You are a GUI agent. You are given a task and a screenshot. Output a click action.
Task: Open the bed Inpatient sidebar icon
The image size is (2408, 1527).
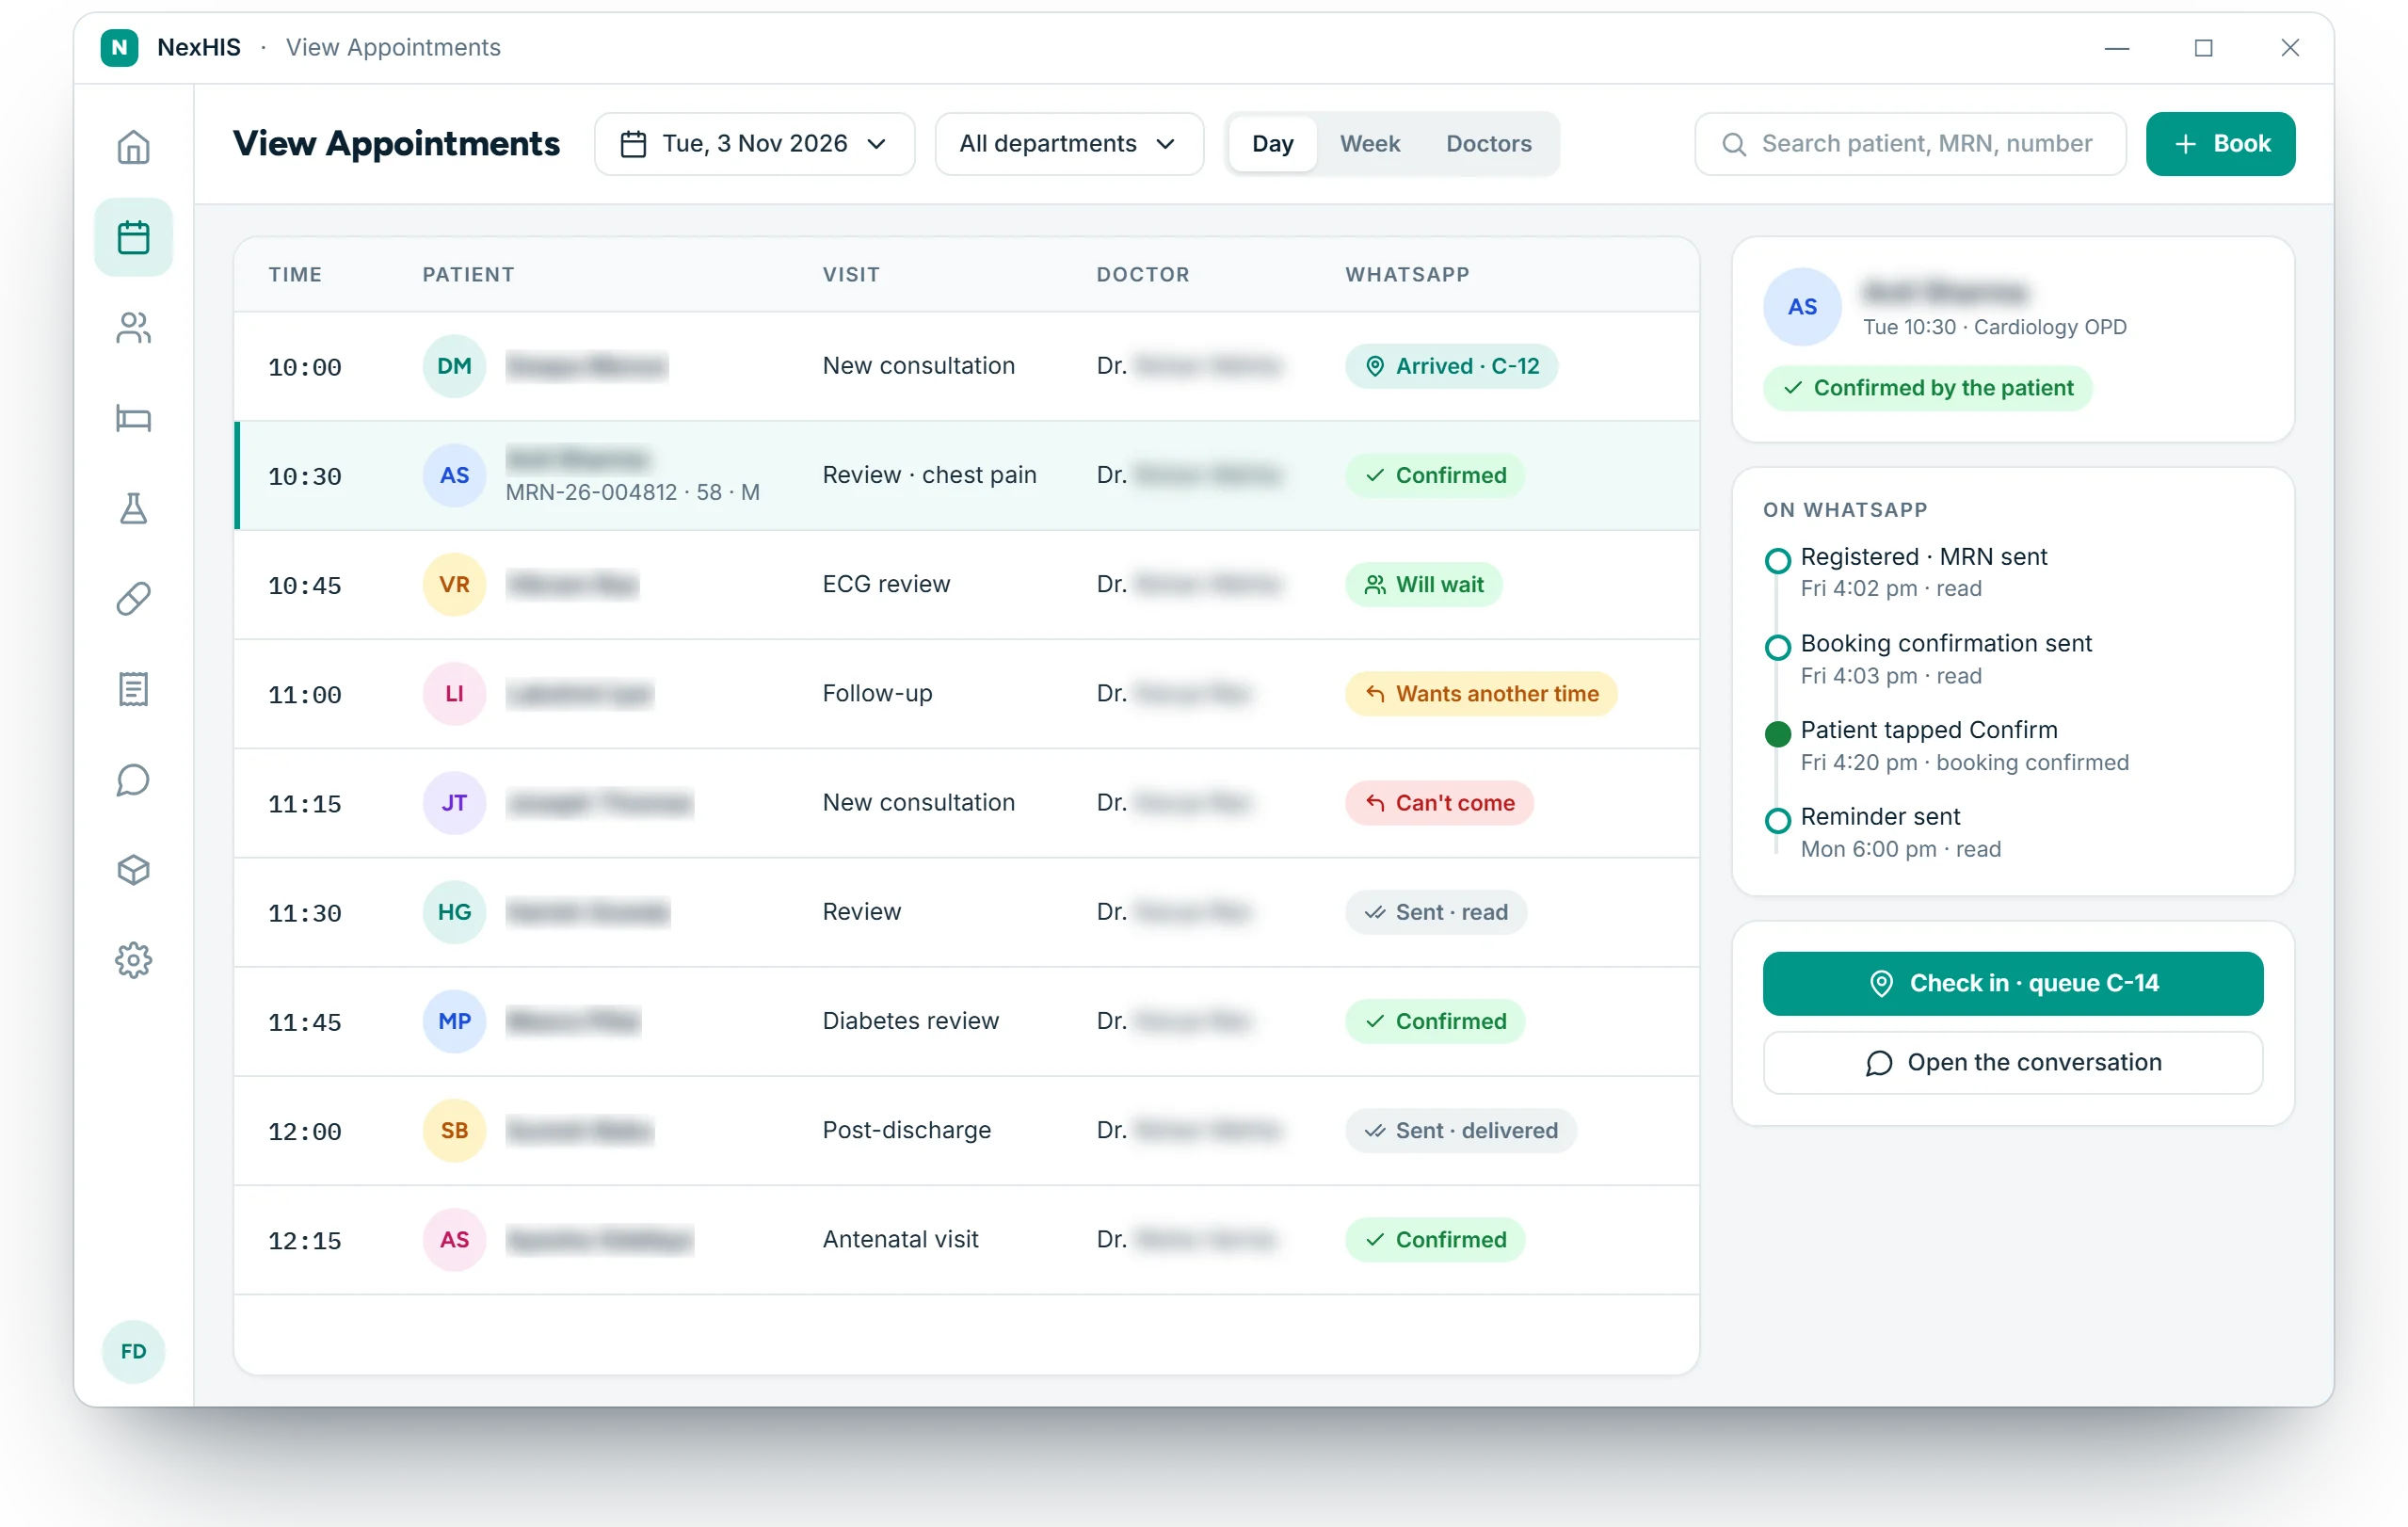click(x=133, y=418)
